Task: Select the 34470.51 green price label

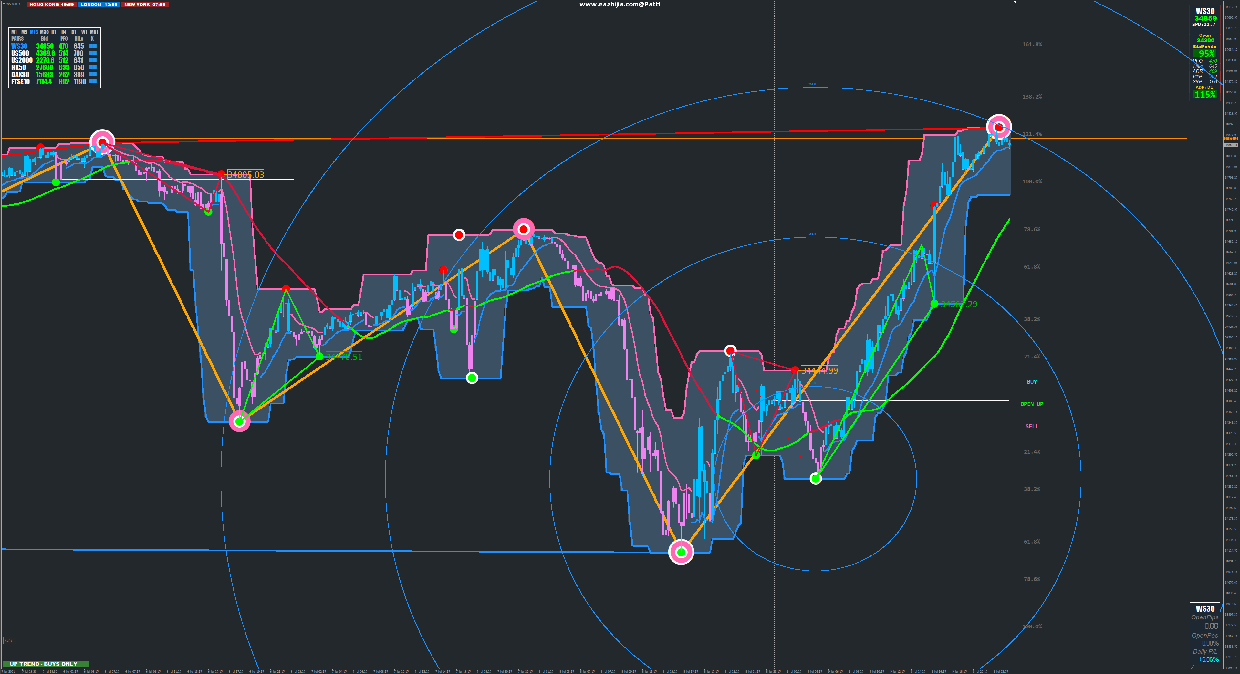Action: coord(344,357)
